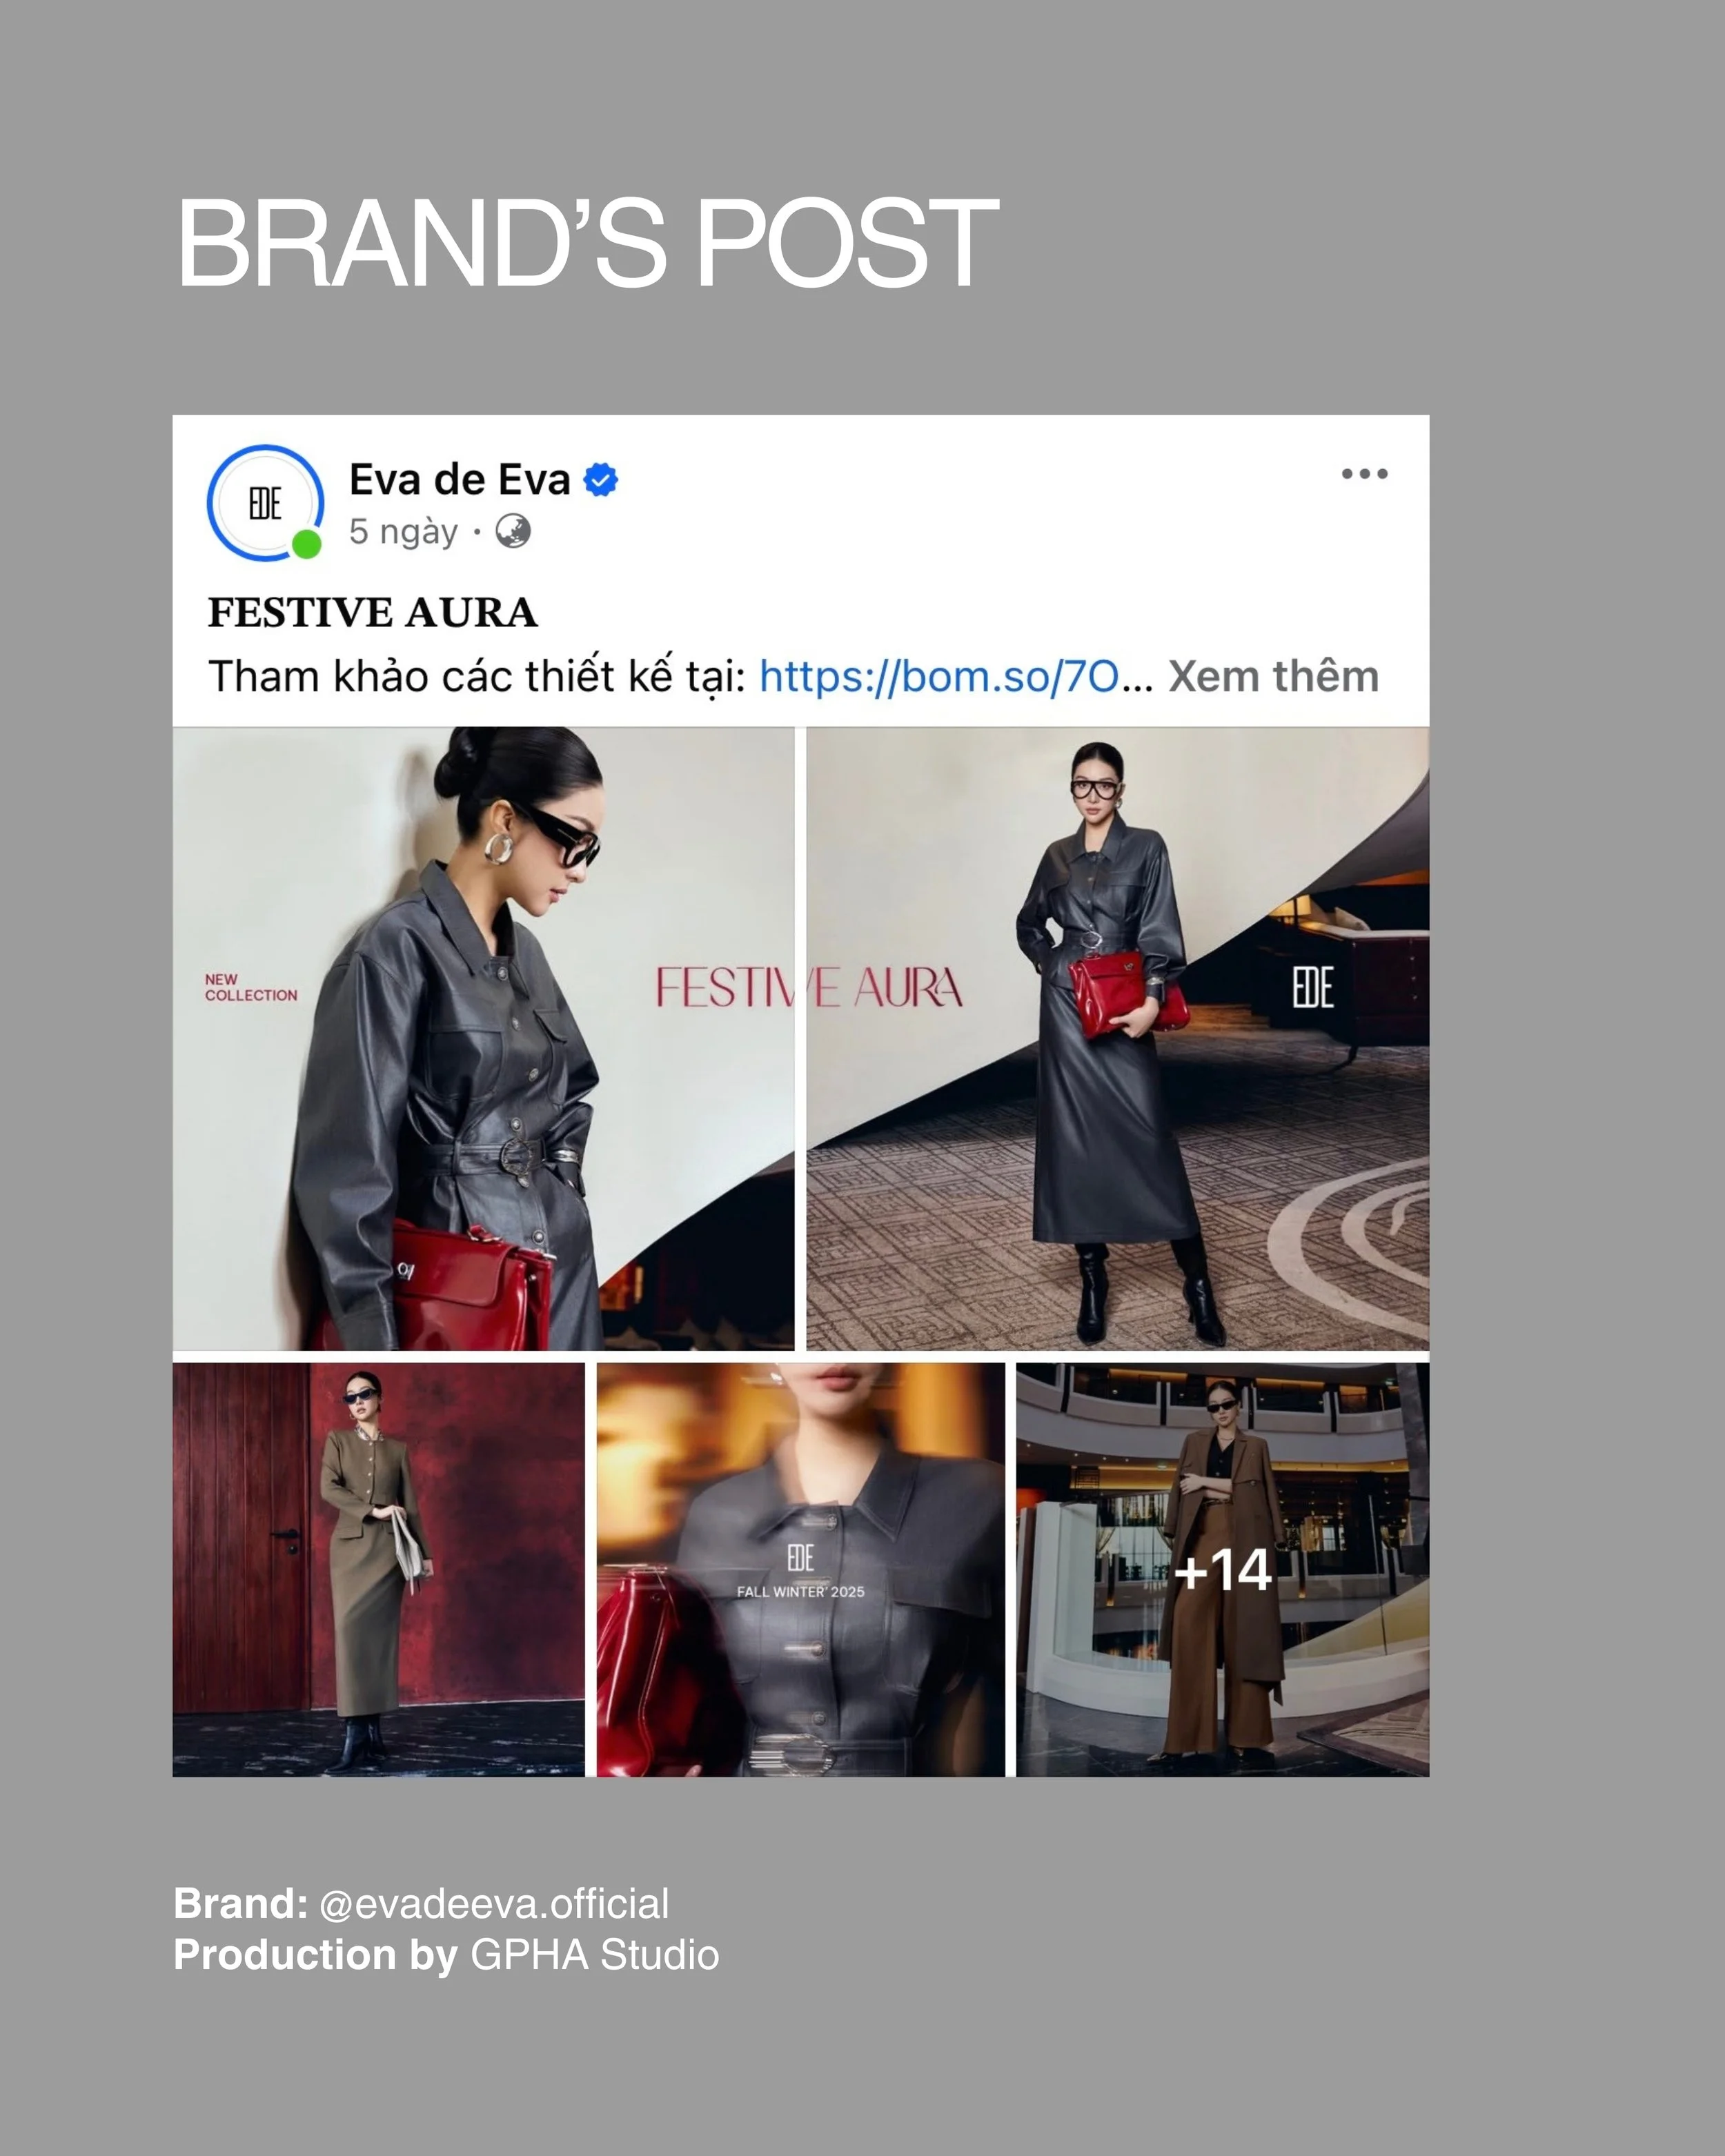Open the full-length leather dress photo

[1118, 1038]
